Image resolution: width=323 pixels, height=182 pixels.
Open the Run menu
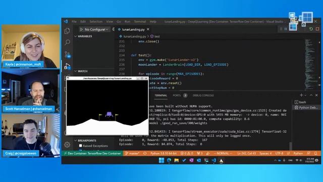(x=128, y=21)
